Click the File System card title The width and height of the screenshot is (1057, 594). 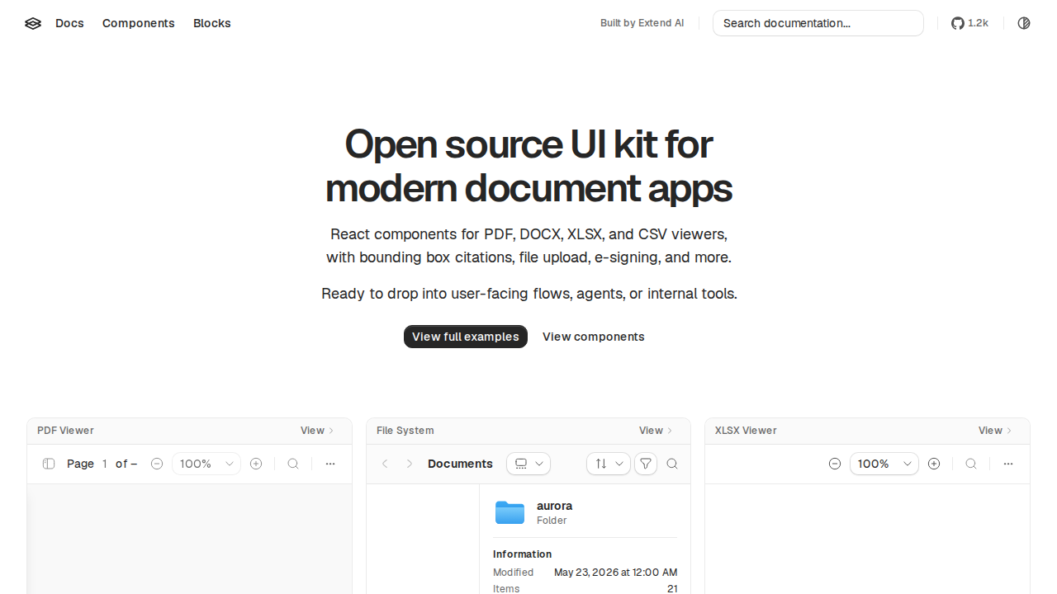coord(405,431)
